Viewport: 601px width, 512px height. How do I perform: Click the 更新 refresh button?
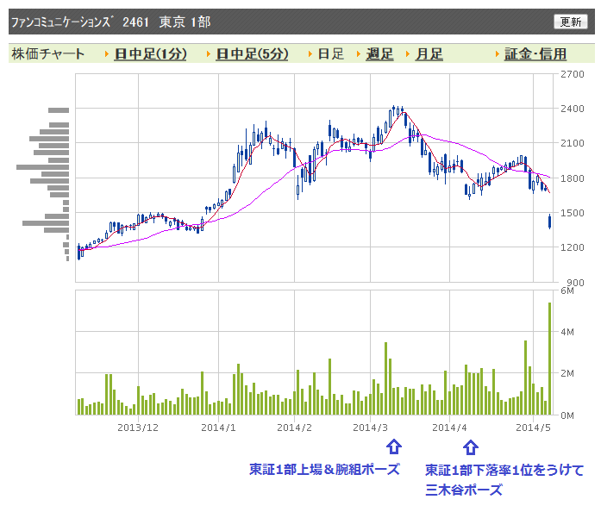(x=570, y=22)
